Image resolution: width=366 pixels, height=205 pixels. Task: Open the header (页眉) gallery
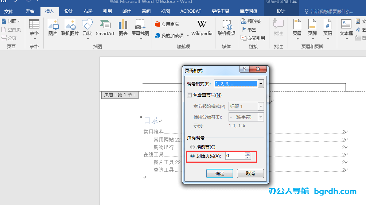[x=297, y=30]
